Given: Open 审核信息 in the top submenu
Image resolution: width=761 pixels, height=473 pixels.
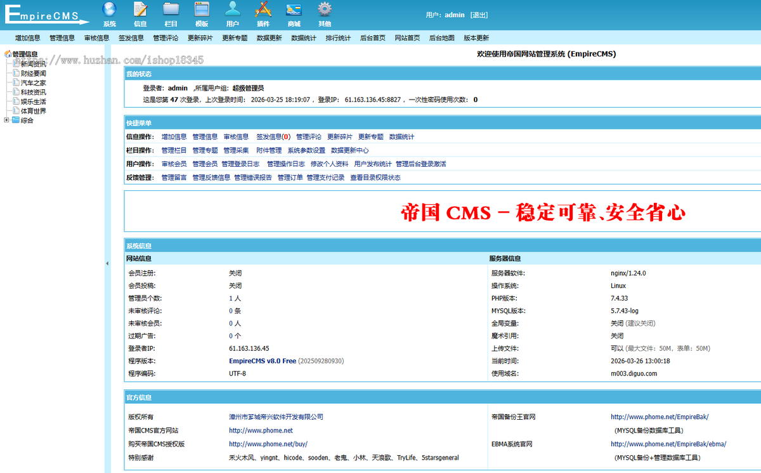Looking at the screenshot, I should (x=96, y=38).
